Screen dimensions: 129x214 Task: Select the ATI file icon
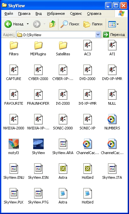point(112,45)
